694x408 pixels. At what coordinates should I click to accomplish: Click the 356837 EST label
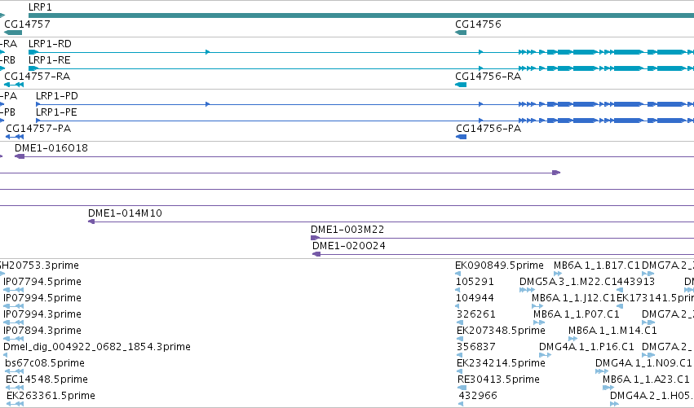click(x=476, y=347)
